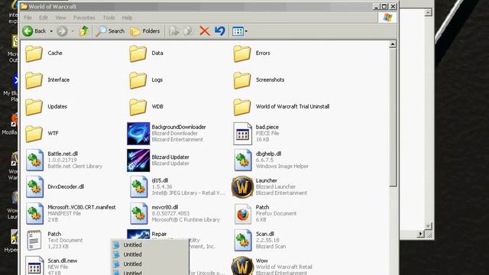Image resolution: width=489 pixels, height=275 pixels.
Task: Click the right scroll arrow in background window
Action: click(420, 234)
